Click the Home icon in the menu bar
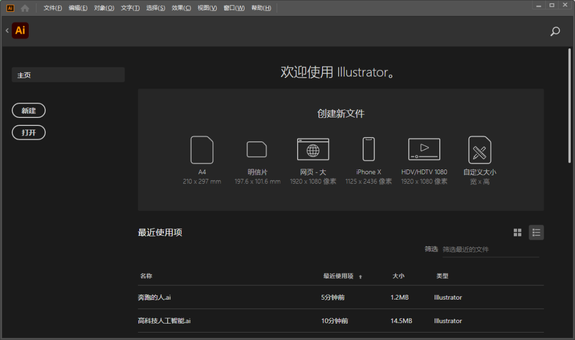The width and height of the screenshot is (575, 340). pyautogui.click(x=25, y=8)
